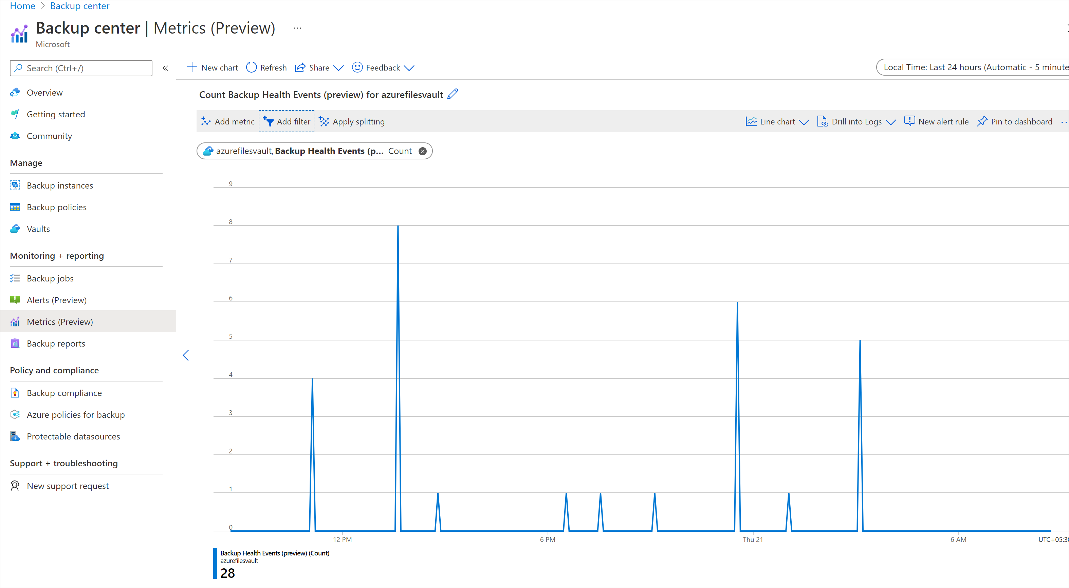Remove the Backup Health Events filter tag
The height and width of the screenshot is (588, 1069).
click(x=424, y=151)
